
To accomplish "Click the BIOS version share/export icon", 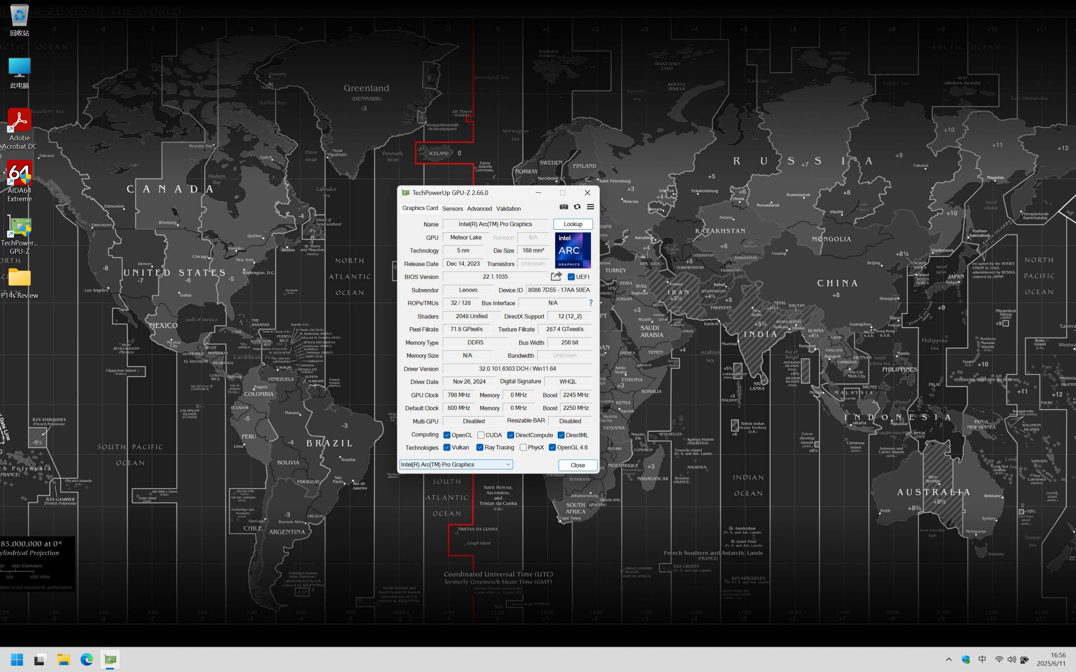I will tap(556, 276).
